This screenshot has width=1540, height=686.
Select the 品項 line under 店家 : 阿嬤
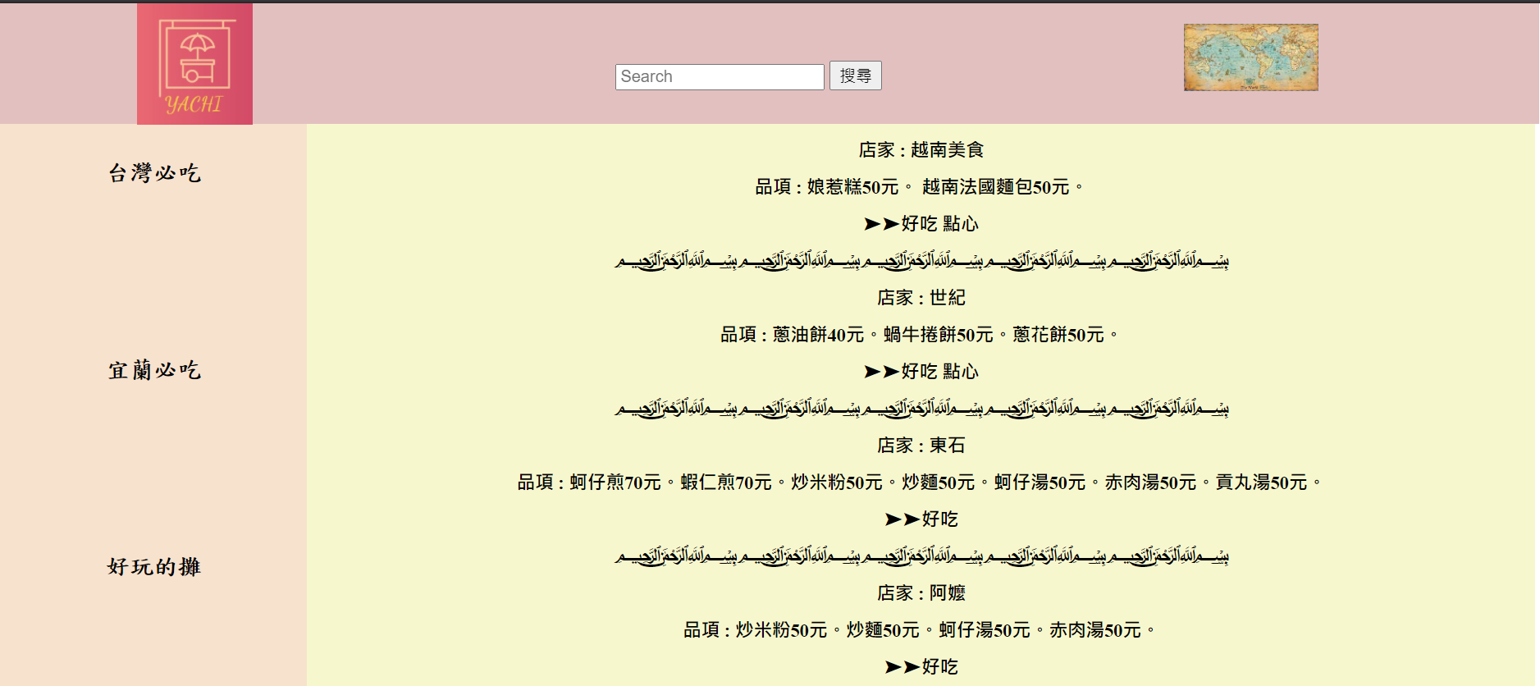click(921, 630)
